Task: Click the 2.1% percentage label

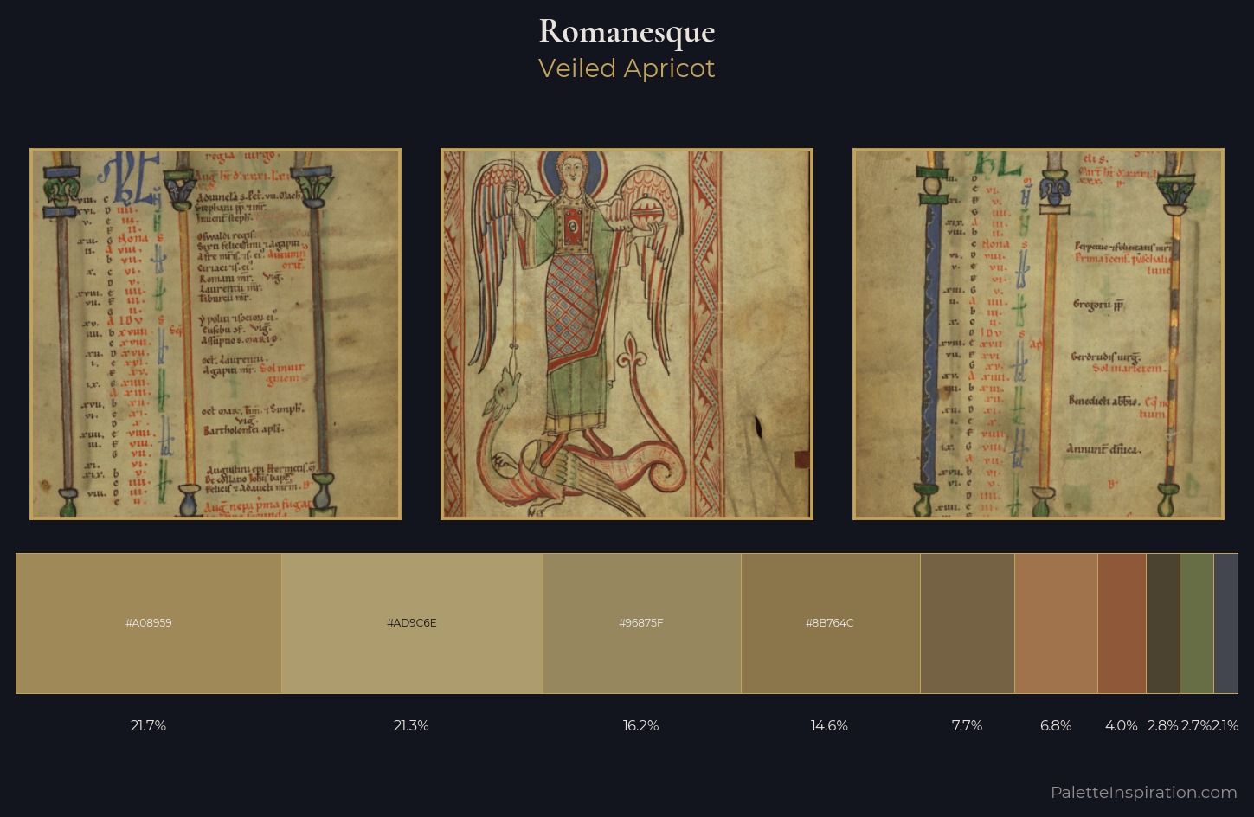Action: (x=1225, y=725)
